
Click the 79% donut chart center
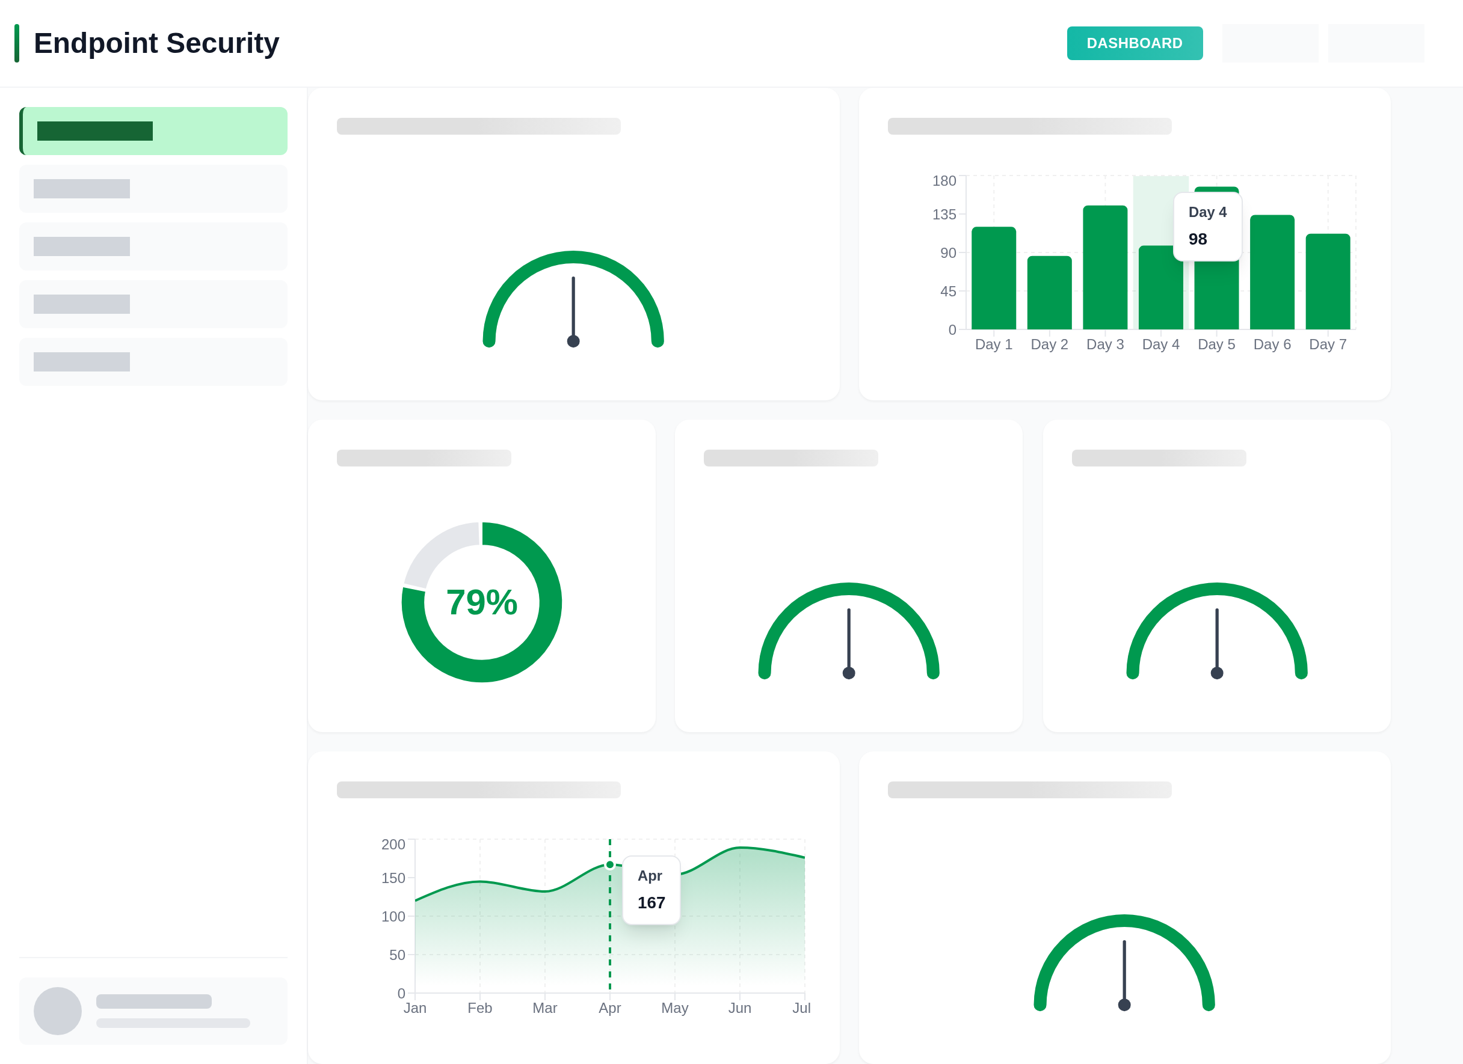(482, 602)
